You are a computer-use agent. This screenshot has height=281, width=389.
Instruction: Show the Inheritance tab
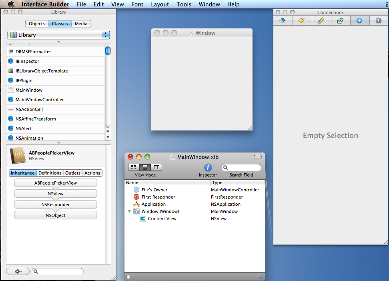point(22,173)
